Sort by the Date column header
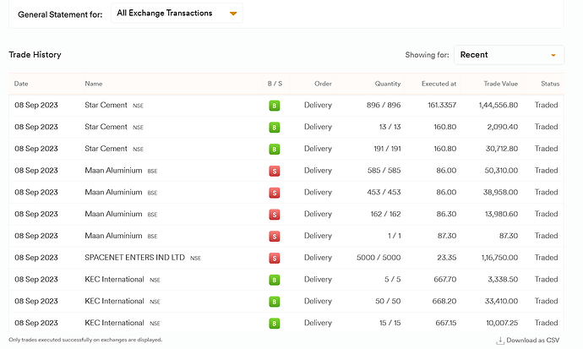Screen dimensions: 583x349 click(x=21, y=84)
